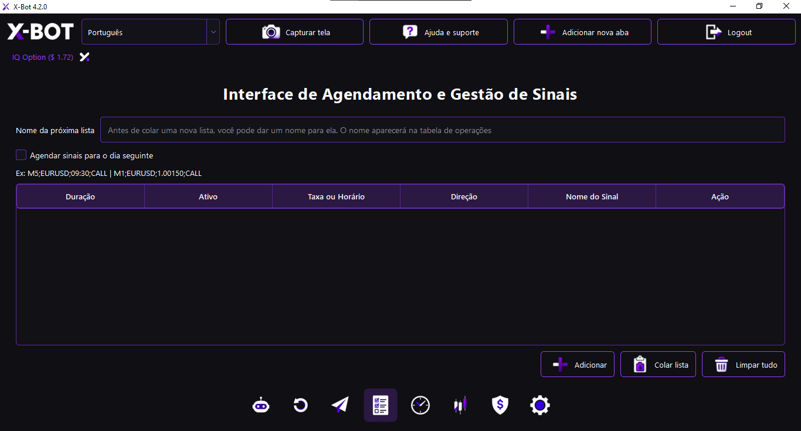Open the clock schedule icon
The height and width of the screenshot is (431, 801).
point(420,405)
